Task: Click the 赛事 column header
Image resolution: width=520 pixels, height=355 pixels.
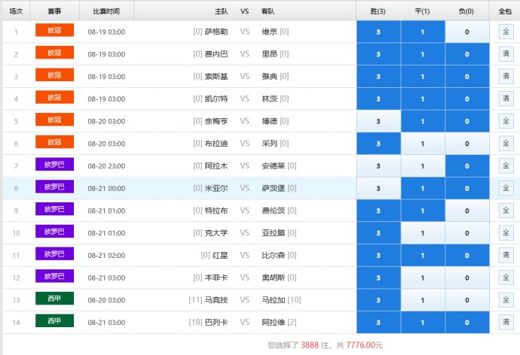Action: tap(54, 11)
